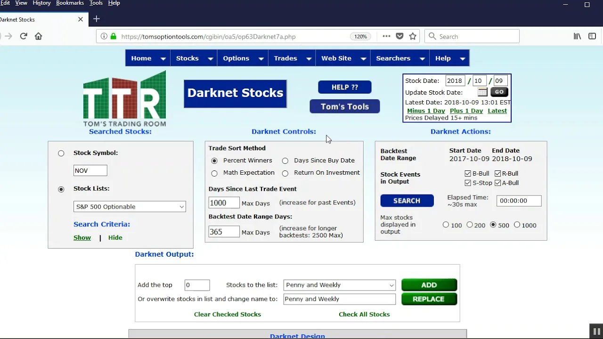Click the green REPLACE button
The width and height of the screenshot is (603, 339).
point(429,299)
